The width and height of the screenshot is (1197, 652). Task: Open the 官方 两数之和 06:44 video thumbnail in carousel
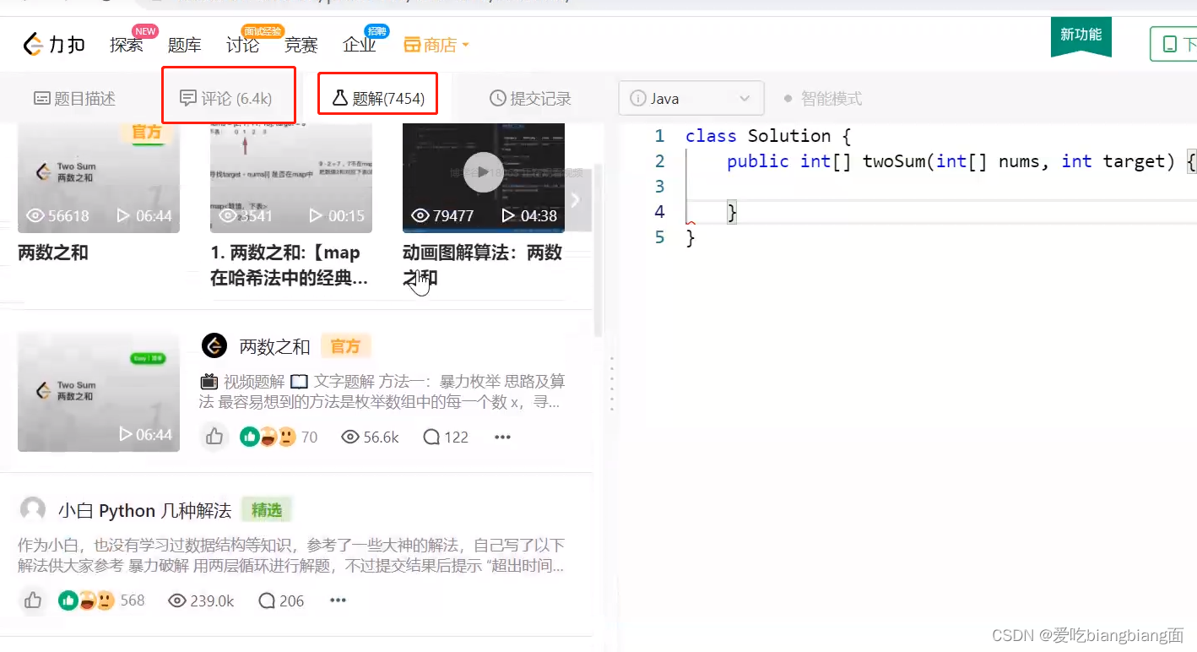pos(99,177)
